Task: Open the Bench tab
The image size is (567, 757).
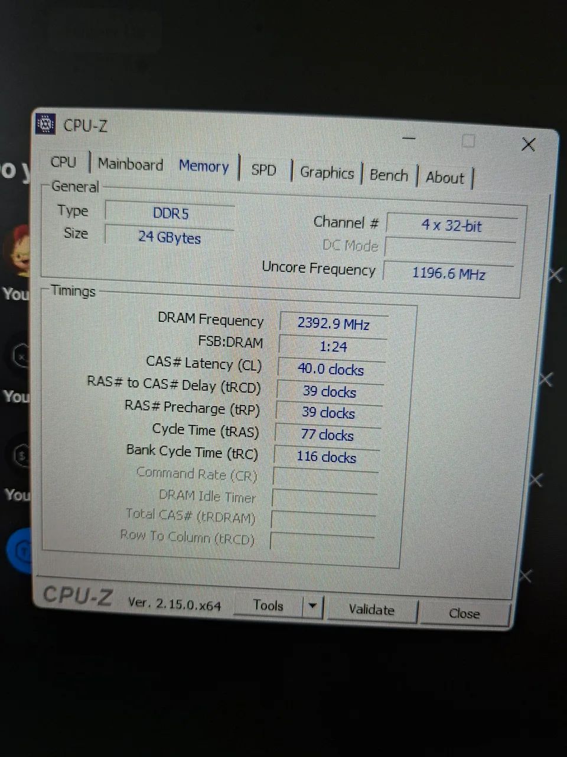Action: point(389,175)
